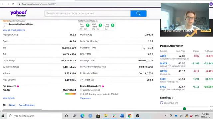The height and width of the screenshot is (119, 213).
Task: Open Cortana circle icon on taskbar
Action: (66, 116)
